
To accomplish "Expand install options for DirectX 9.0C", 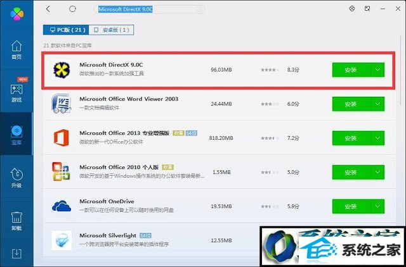I will pyautogui.click(x=378, y=70).
